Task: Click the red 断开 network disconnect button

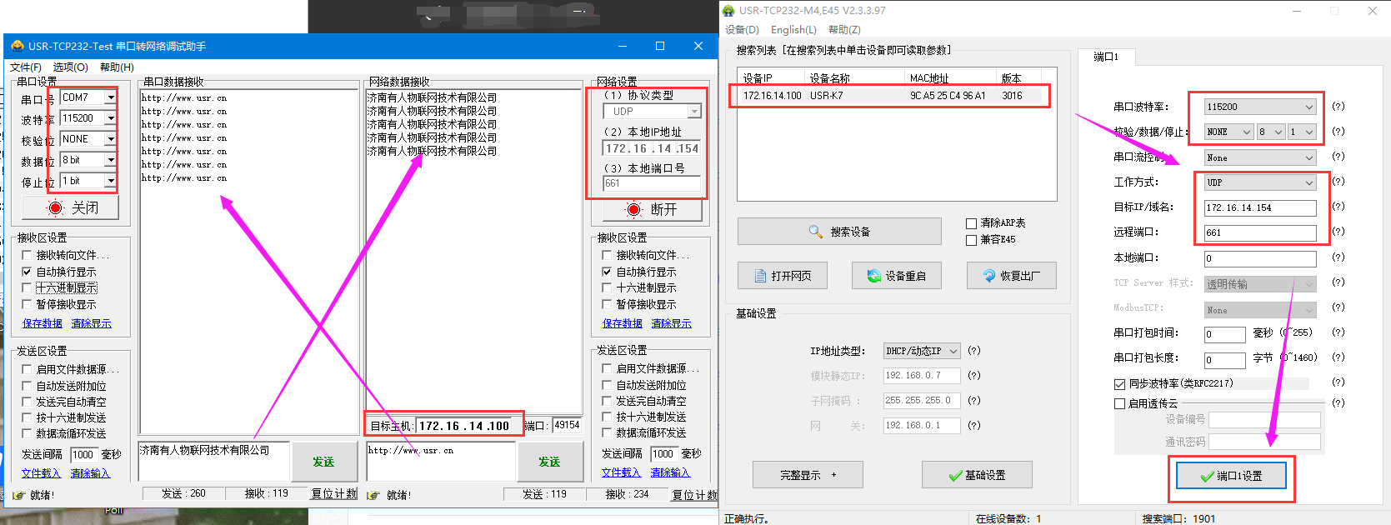Action: coord(651,209)
